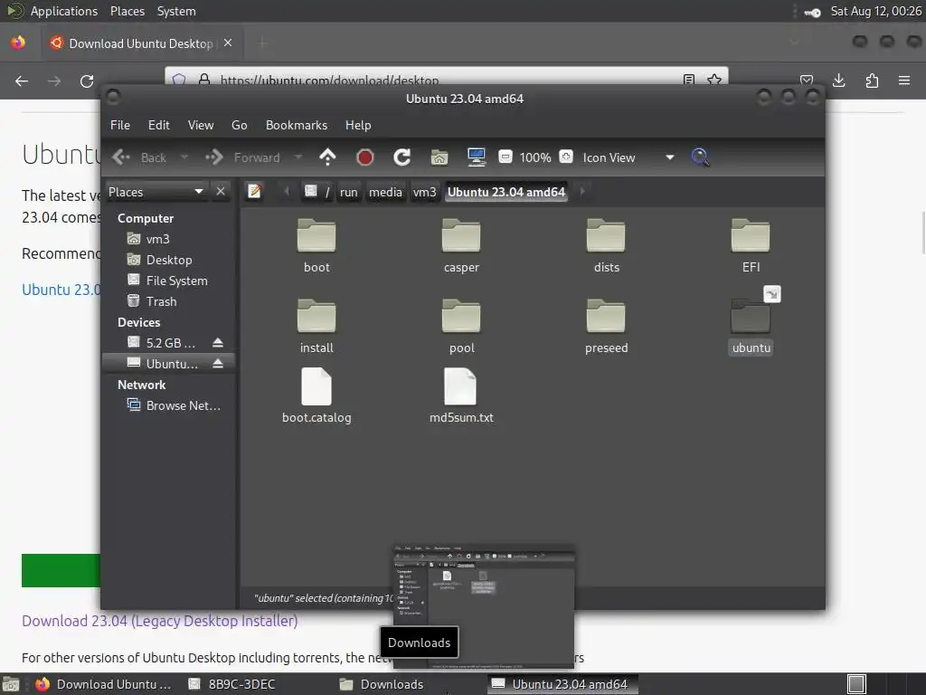This screenshot has height=695, width=926.
Task: Click the Back button
Action: (x=140, y=157)
